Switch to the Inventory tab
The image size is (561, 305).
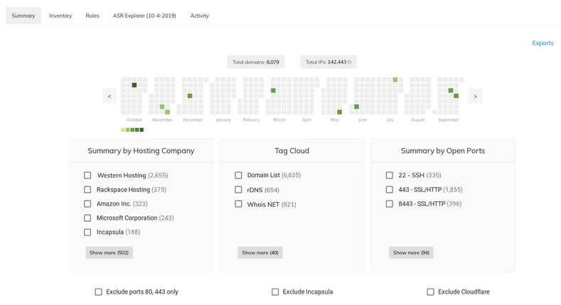60,16
